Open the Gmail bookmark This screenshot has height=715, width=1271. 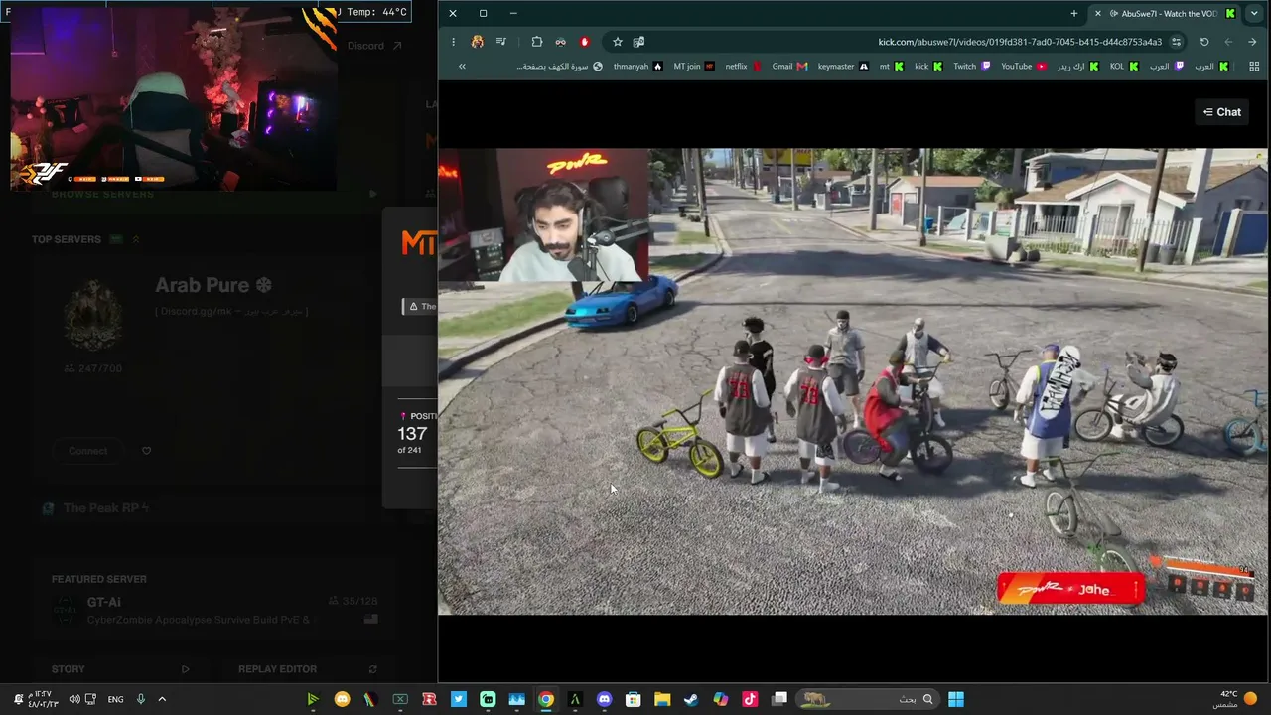(789, 67)
